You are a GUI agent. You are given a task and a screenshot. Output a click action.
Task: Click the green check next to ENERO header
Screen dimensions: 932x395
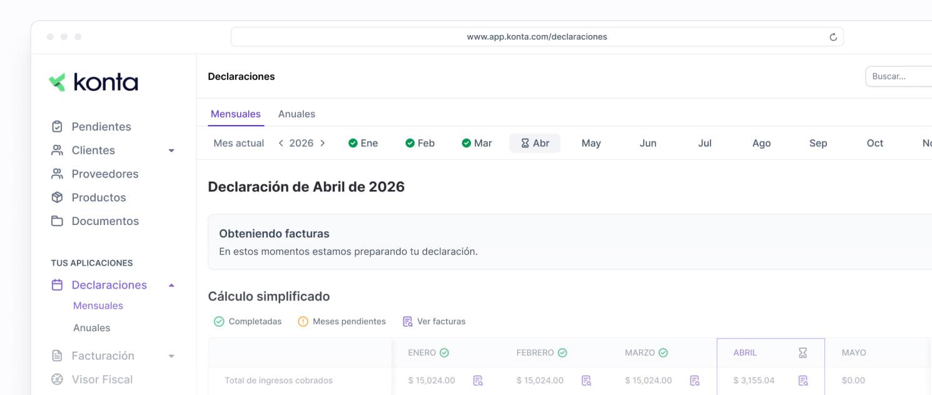point(444,353)
